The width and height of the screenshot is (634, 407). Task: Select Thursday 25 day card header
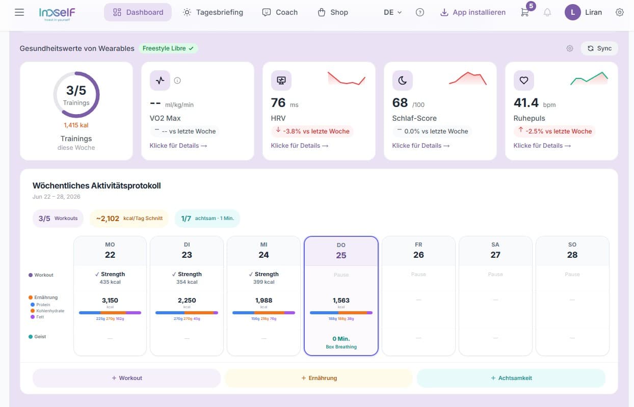341,251
